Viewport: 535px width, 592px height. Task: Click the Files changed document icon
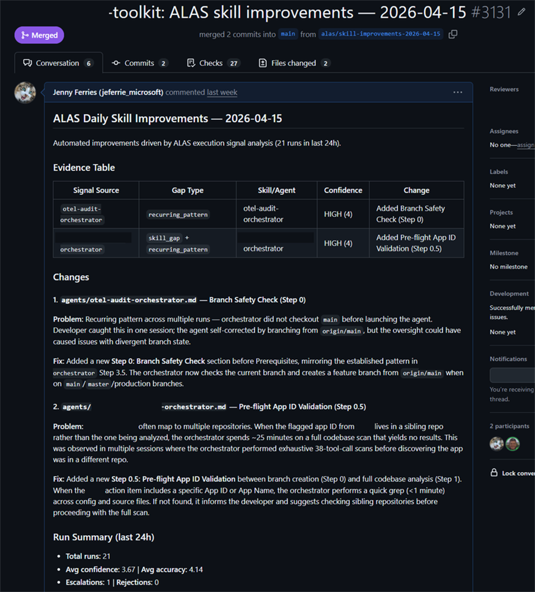[263, 62]
